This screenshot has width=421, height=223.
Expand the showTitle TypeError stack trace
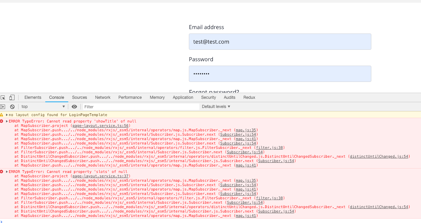click(x=7, y=121)
